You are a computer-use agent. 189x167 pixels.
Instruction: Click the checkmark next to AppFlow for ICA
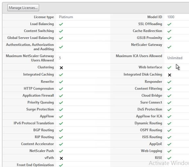click(169, 116)
